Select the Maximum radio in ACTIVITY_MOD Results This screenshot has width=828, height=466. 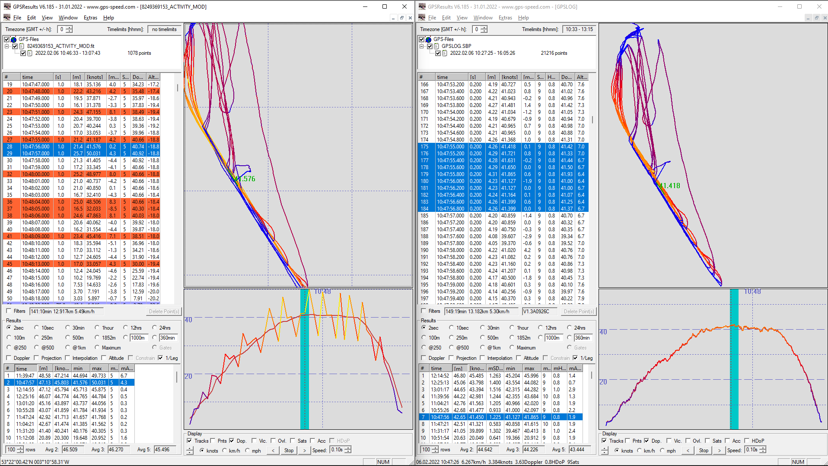97,348
